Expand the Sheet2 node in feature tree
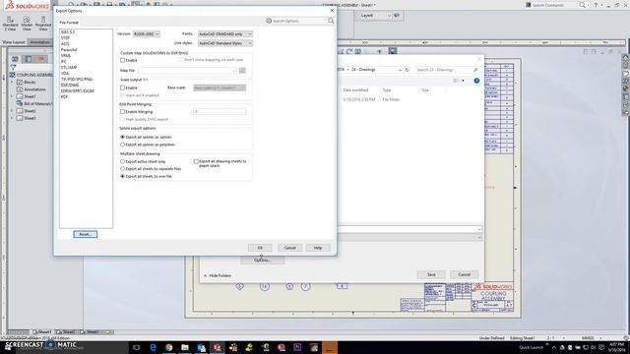 (x=12, y=111)
